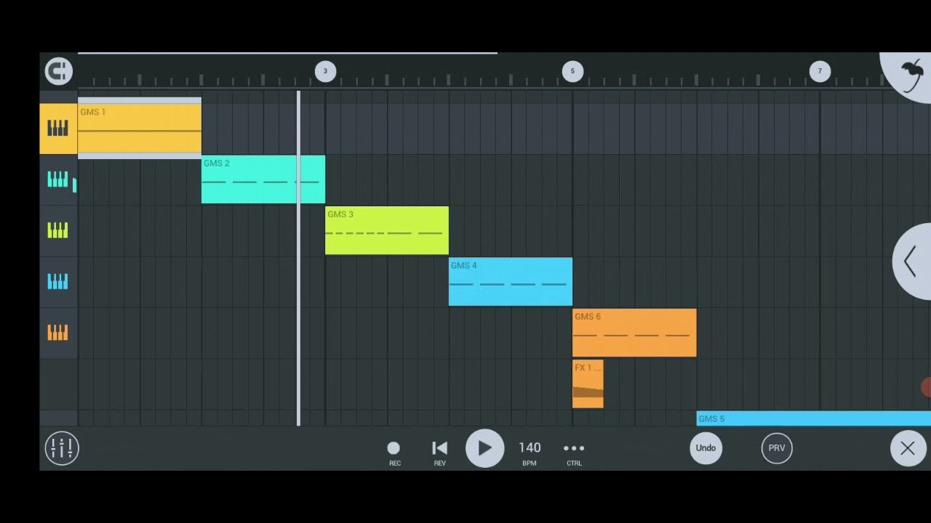This screenshot has height=523, width=931.
Task: Close the playlist with the X button
Action: click(x=908, y=448)
